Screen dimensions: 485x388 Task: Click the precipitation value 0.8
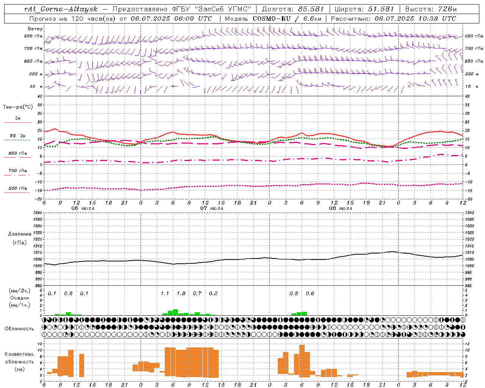(x=294, y=294)
